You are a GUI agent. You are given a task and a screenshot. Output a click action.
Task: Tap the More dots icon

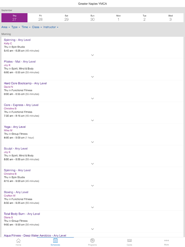166,241
